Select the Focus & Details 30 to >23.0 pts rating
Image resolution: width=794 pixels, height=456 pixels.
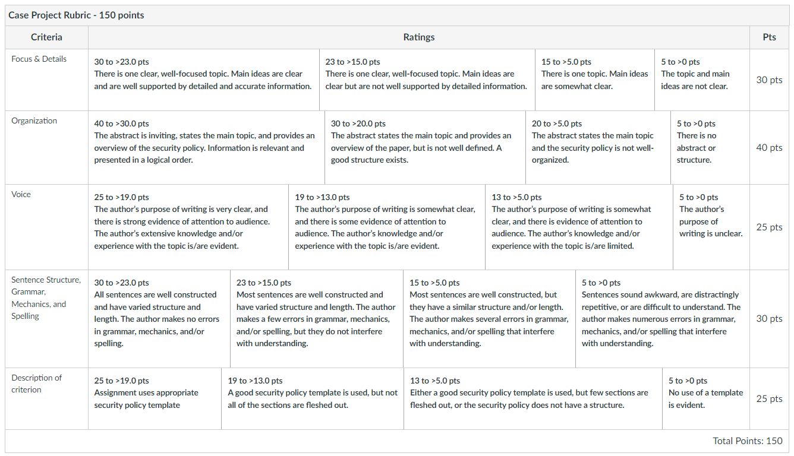tap(204, 80)
